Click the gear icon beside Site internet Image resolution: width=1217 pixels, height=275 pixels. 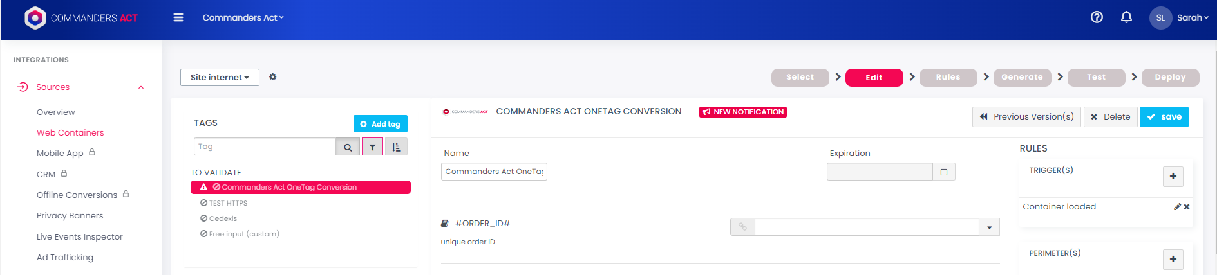coord(272,77)
